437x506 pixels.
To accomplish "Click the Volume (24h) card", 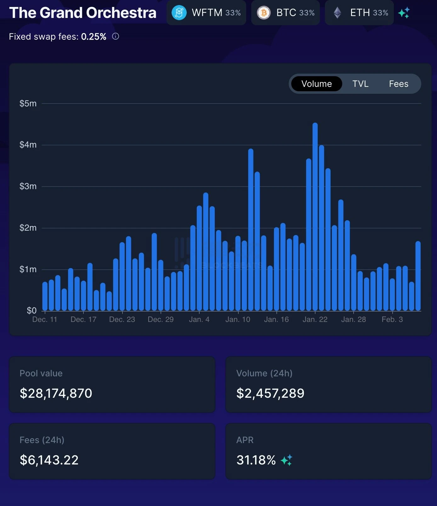I will (x=328, y=384).
